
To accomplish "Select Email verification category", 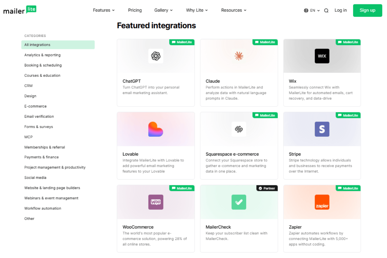I will click(39, 116).
